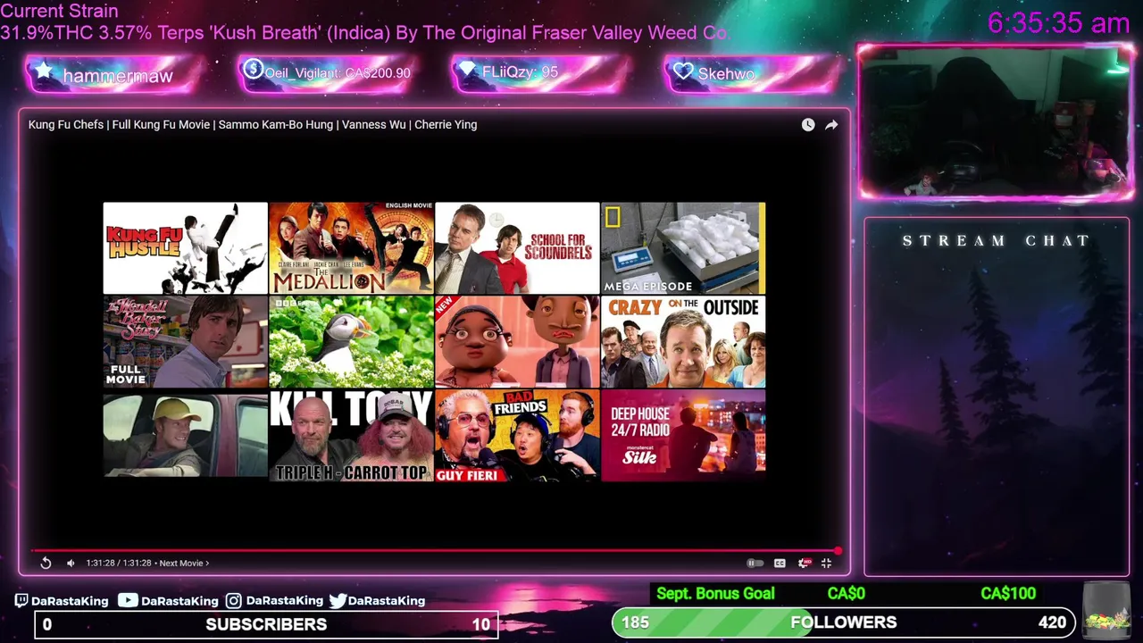Click the red progress bar scrubber handle
This screenshot has width=1143, height=643.
pos(838,551)
